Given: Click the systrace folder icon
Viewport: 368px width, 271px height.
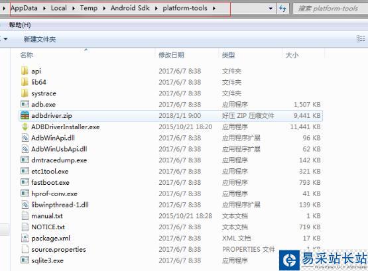Looking at the screenshot, I should 25,93.
